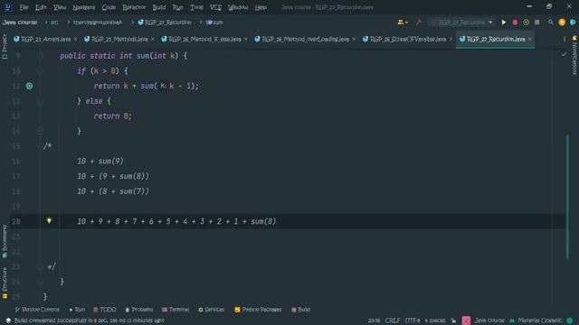Open the Bookmarks tool window stripe
This screenshot has width=579, height=325.
[x=5, y=241]
